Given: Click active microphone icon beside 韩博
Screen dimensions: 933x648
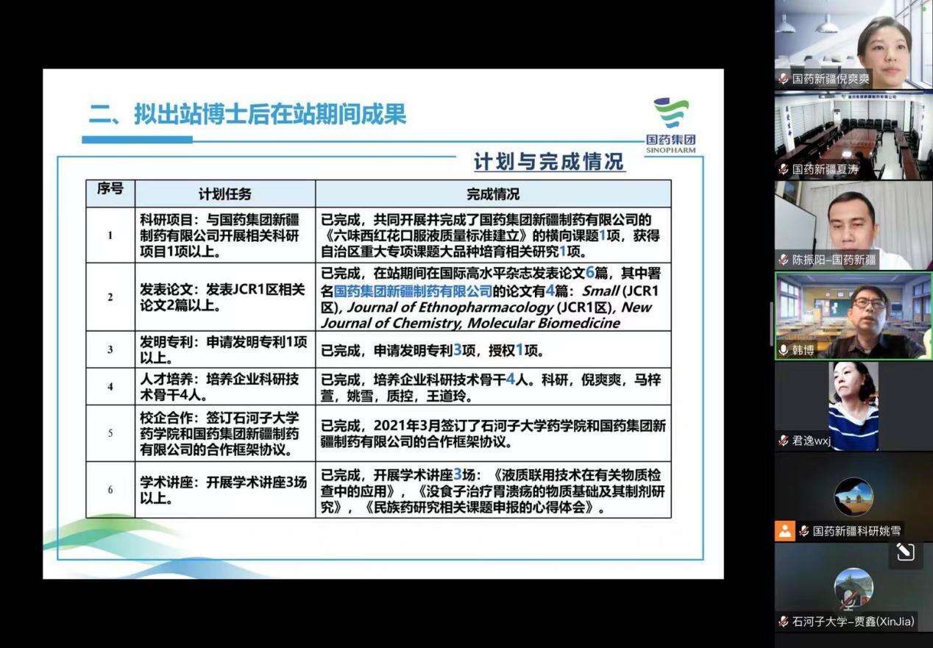Looking at the screenshot, I should point(784,350).
